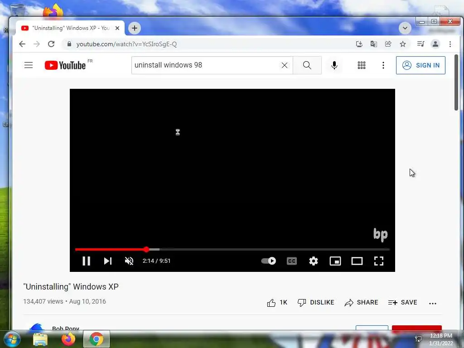Like the video (1K thumbs up)
The width and height of the screenshot is (464, 348).
click(x=277, y=302)
